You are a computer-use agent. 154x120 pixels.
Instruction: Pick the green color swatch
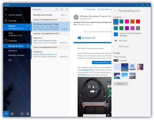pos(122,28)
